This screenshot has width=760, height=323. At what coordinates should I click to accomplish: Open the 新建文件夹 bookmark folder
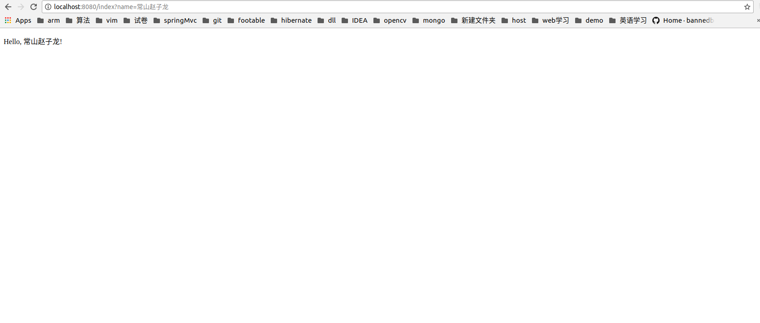tap(473, 20)
